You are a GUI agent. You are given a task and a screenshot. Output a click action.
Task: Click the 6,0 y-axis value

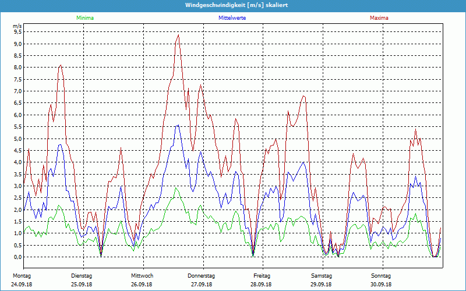pos(18,115)
